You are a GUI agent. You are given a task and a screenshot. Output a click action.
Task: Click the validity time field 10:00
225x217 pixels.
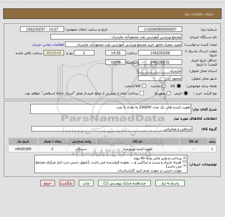coord(116,62)
